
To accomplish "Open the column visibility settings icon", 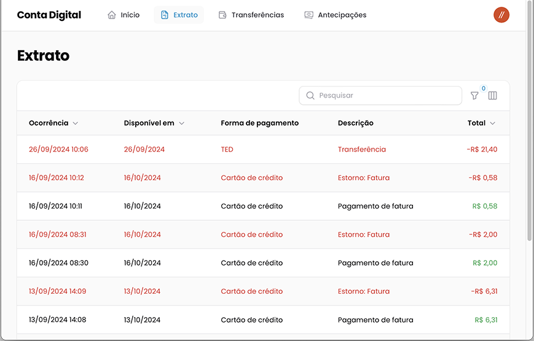I will pos(492,96).
